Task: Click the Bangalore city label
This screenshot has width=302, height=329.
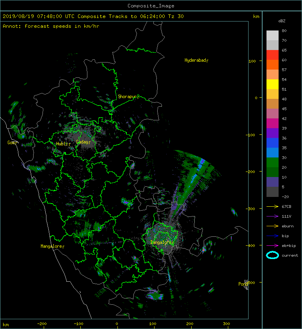Action: (x=162, y=242)
